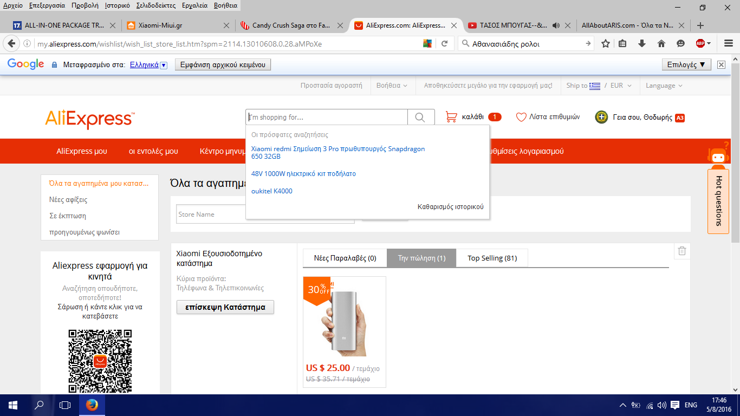Mute the YouTube tab audio icon
740x416 pixels.
click(556, 25)
